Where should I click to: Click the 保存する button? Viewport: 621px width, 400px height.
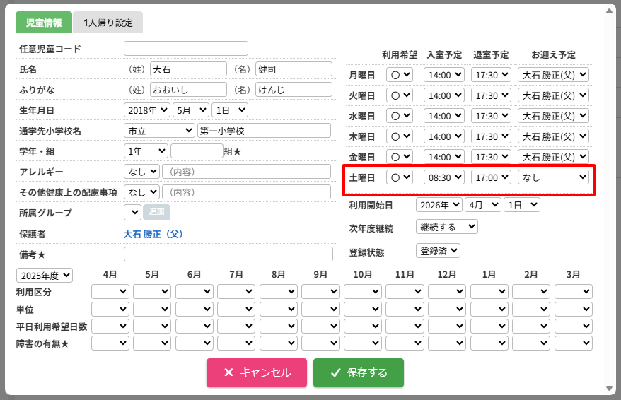point(359,372)
